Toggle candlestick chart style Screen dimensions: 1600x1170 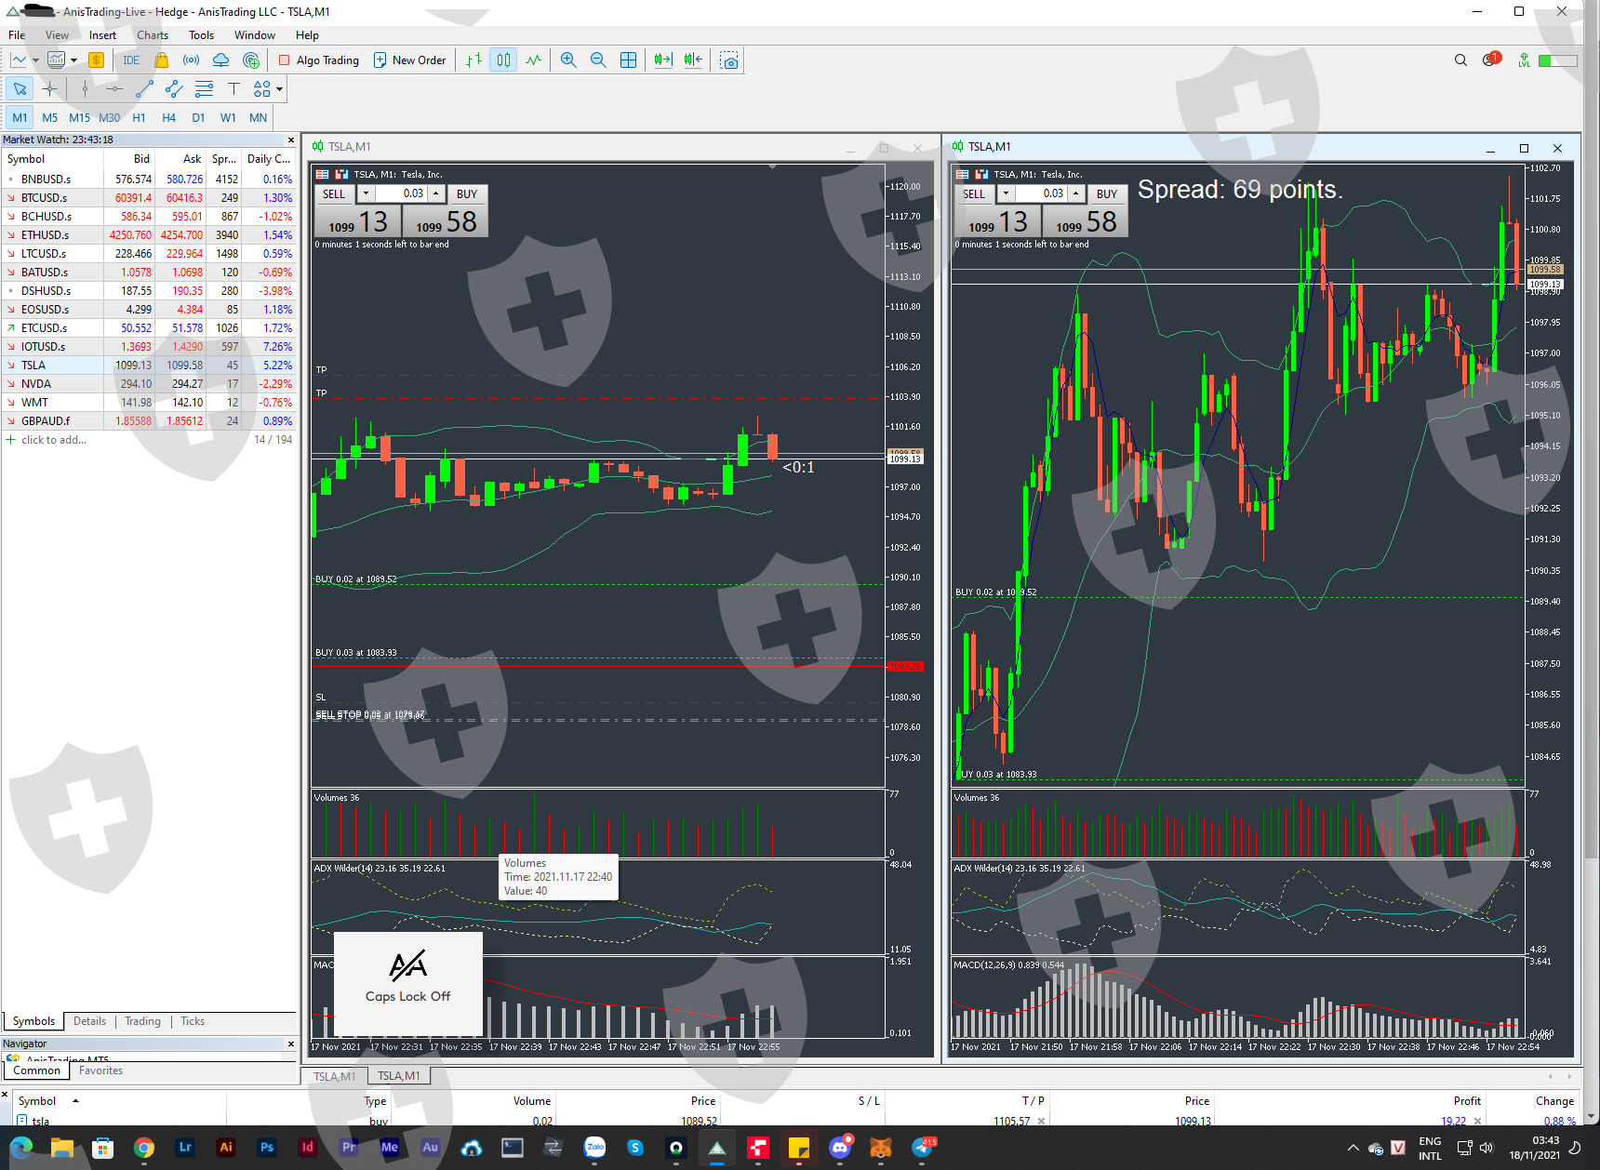tap(503, 60)
